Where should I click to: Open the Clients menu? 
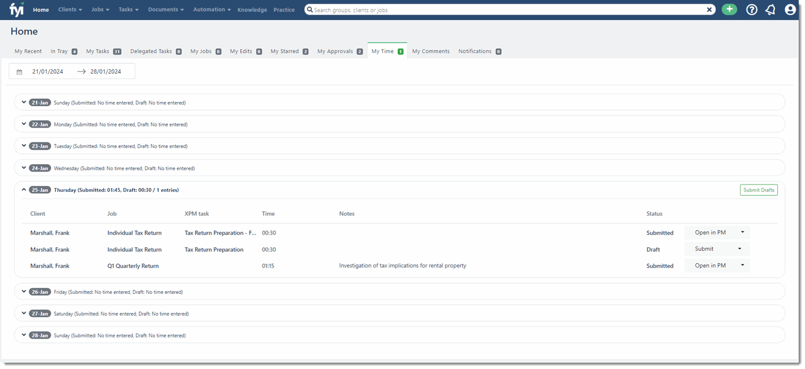tap(70, 9)
